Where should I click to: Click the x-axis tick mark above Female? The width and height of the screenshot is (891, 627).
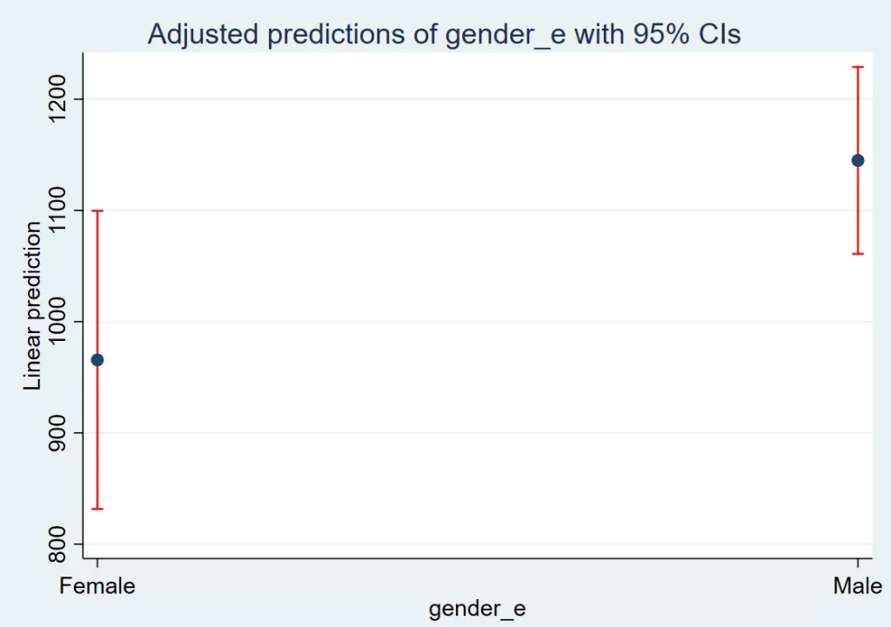[x=97, y=563]
